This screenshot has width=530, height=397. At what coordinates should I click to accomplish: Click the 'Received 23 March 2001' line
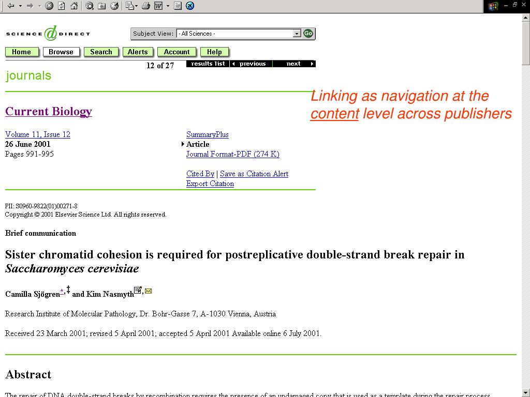point(163,333)
